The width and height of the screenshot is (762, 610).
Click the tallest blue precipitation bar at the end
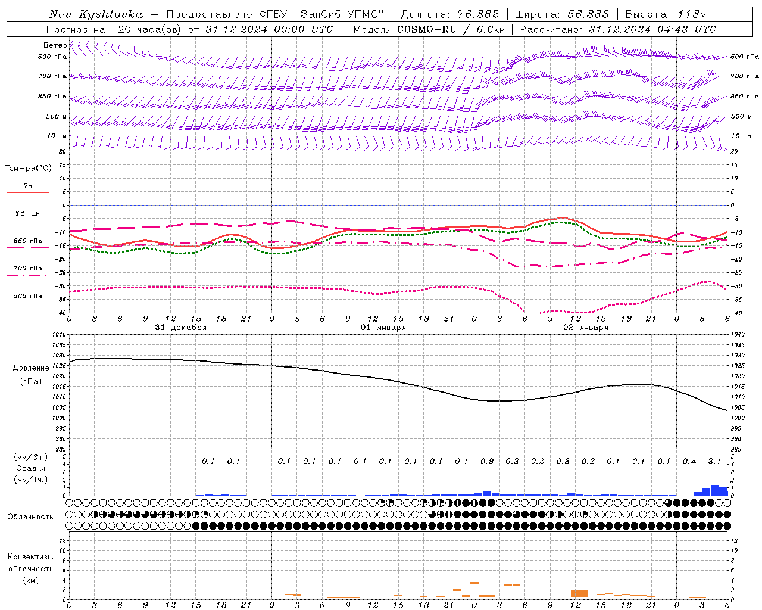pos(714,490)
